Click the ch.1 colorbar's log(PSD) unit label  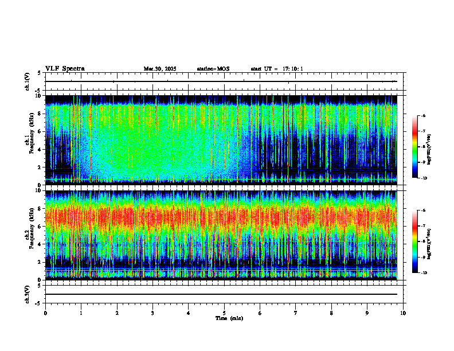[429, 149]
